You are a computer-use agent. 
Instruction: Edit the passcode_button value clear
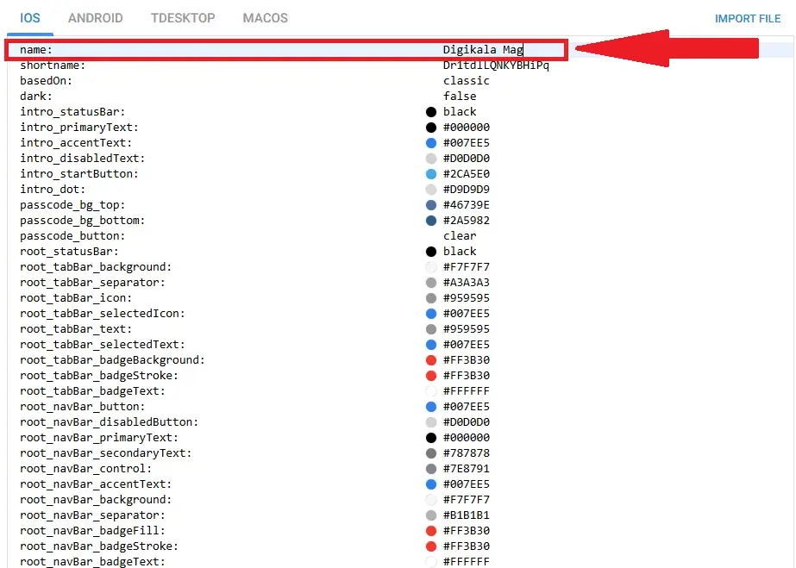click(x=460, y=236)
